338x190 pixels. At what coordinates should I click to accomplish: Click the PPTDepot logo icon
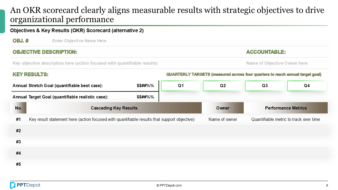13,185
